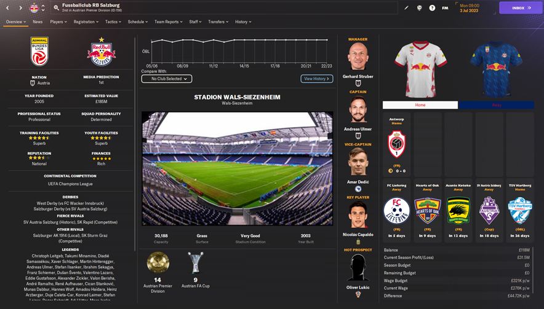The width and height of the screenshot is (544, 309).
Task: Open Andreas Ulmer's captain name link
Action: tap(358, 129)
